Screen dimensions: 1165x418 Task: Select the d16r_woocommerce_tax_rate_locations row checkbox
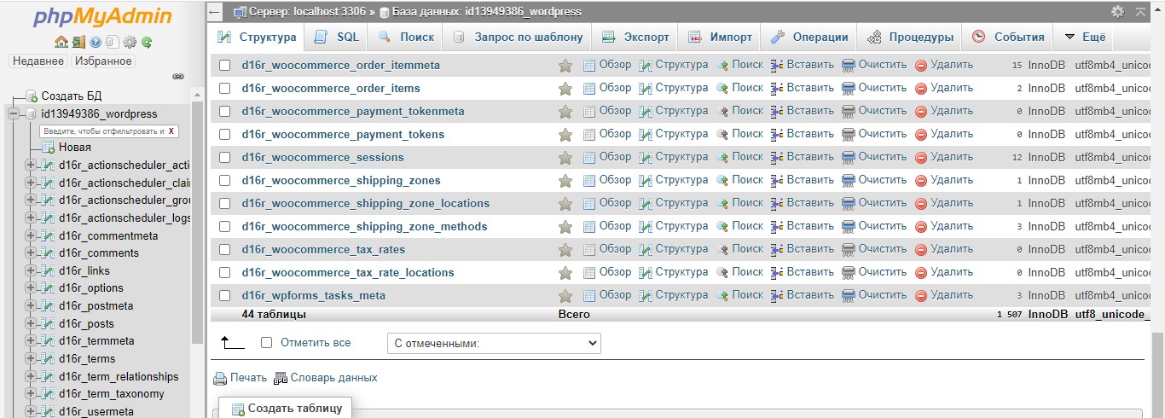[x=225, y=273]
